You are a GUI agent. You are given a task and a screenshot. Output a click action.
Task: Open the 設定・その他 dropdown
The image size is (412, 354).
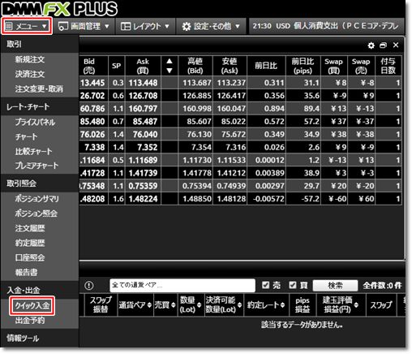(x=211, y=26)
